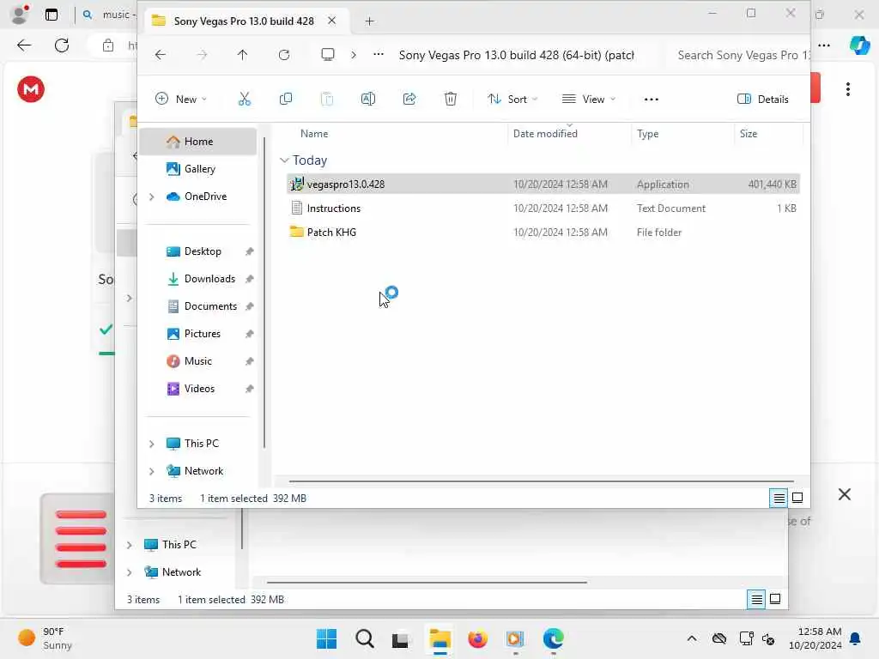Click the horizontal scrollbar in front window

point(541,481)
